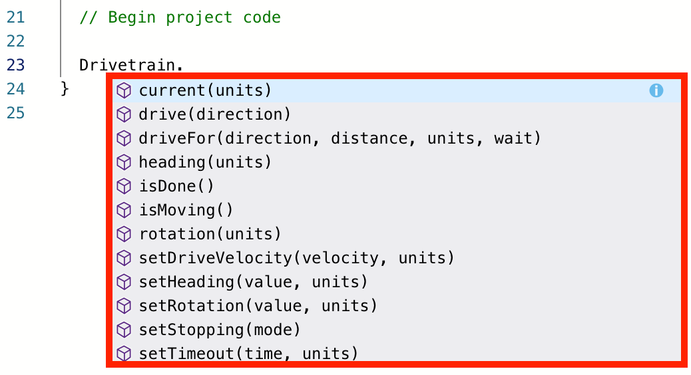
Task: Choose the isDone() completion
Action: (176, 186)
